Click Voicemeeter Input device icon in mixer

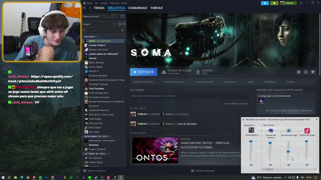[x=251, y=130]
